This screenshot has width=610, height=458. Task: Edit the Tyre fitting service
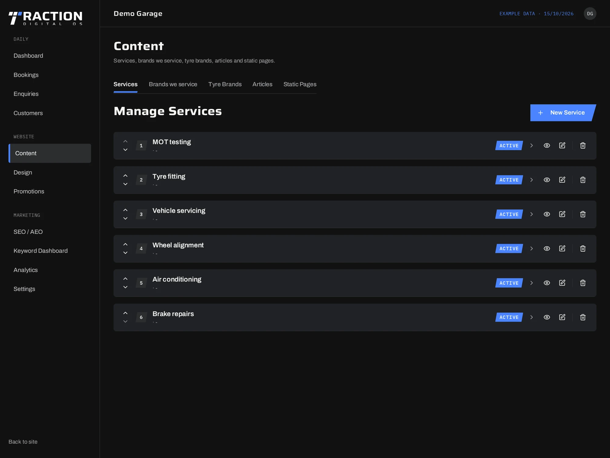pyautogui.click(x=562, y=180)
